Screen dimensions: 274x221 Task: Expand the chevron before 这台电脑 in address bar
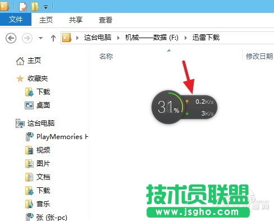[77, 38]
